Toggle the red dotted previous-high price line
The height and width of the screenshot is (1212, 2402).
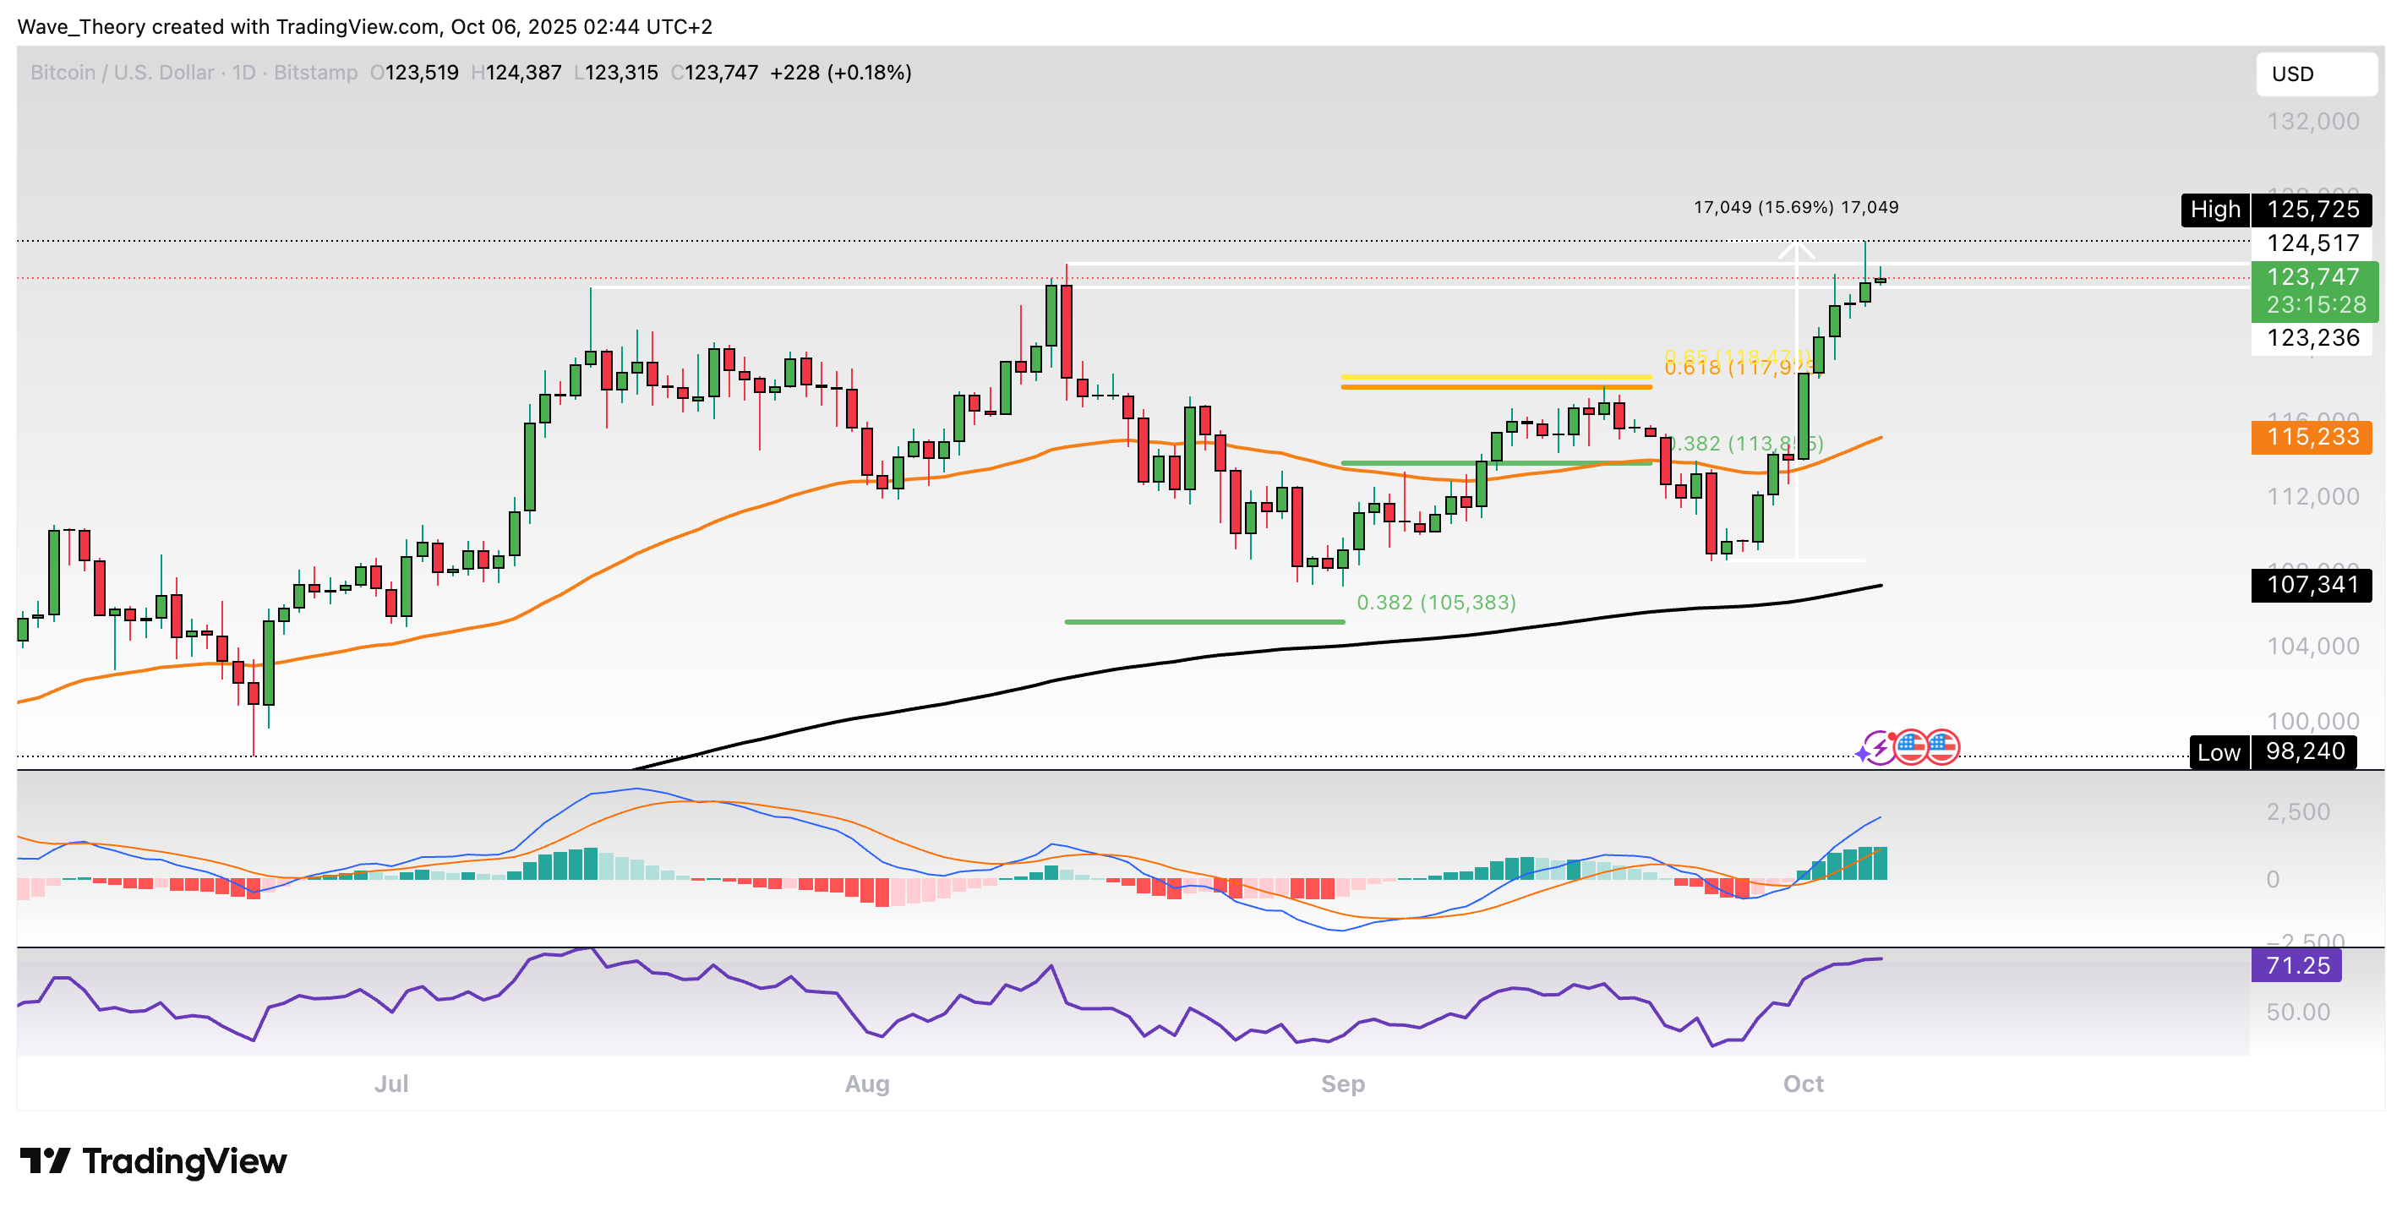pyautogui.click(x=1119, y=277)
